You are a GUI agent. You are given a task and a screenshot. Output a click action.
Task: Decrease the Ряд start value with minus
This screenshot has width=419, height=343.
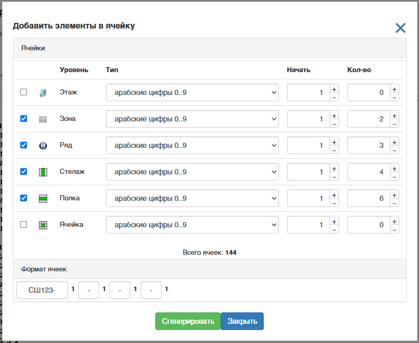pyautogui.click(x=334, y=150)
